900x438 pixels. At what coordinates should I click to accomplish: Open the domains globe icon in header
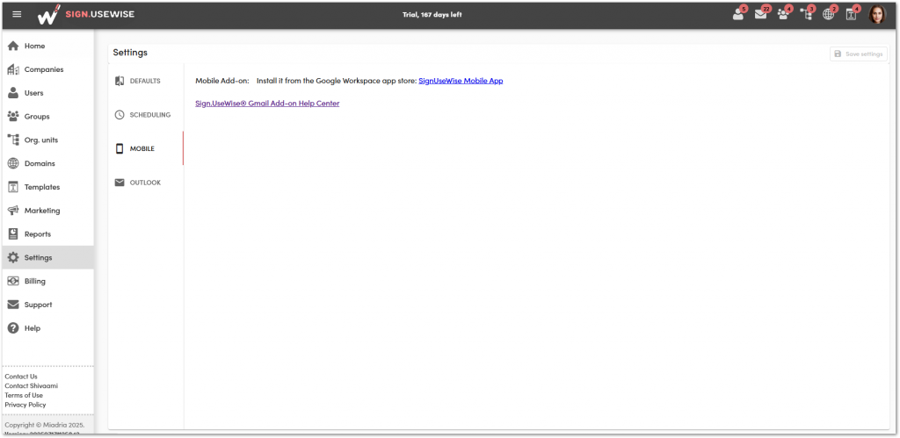828,14
